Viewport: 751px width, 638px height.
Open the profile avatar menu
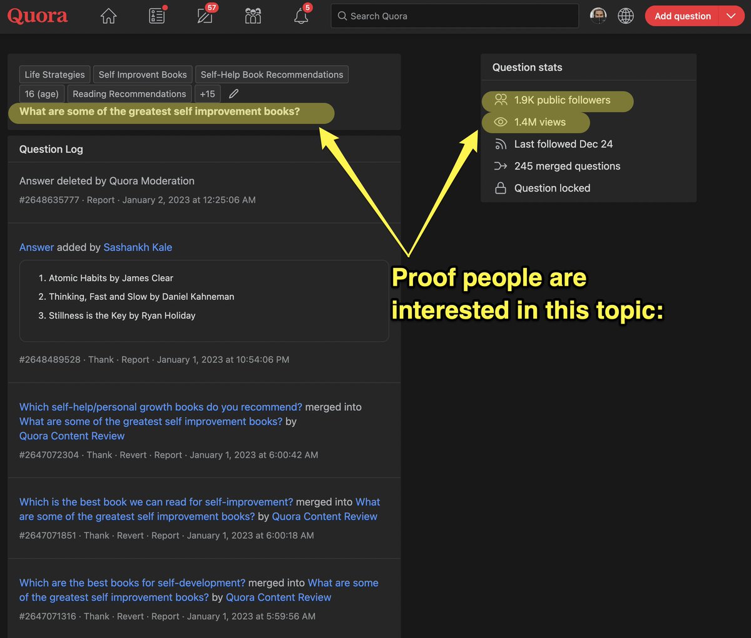point(598,16)
